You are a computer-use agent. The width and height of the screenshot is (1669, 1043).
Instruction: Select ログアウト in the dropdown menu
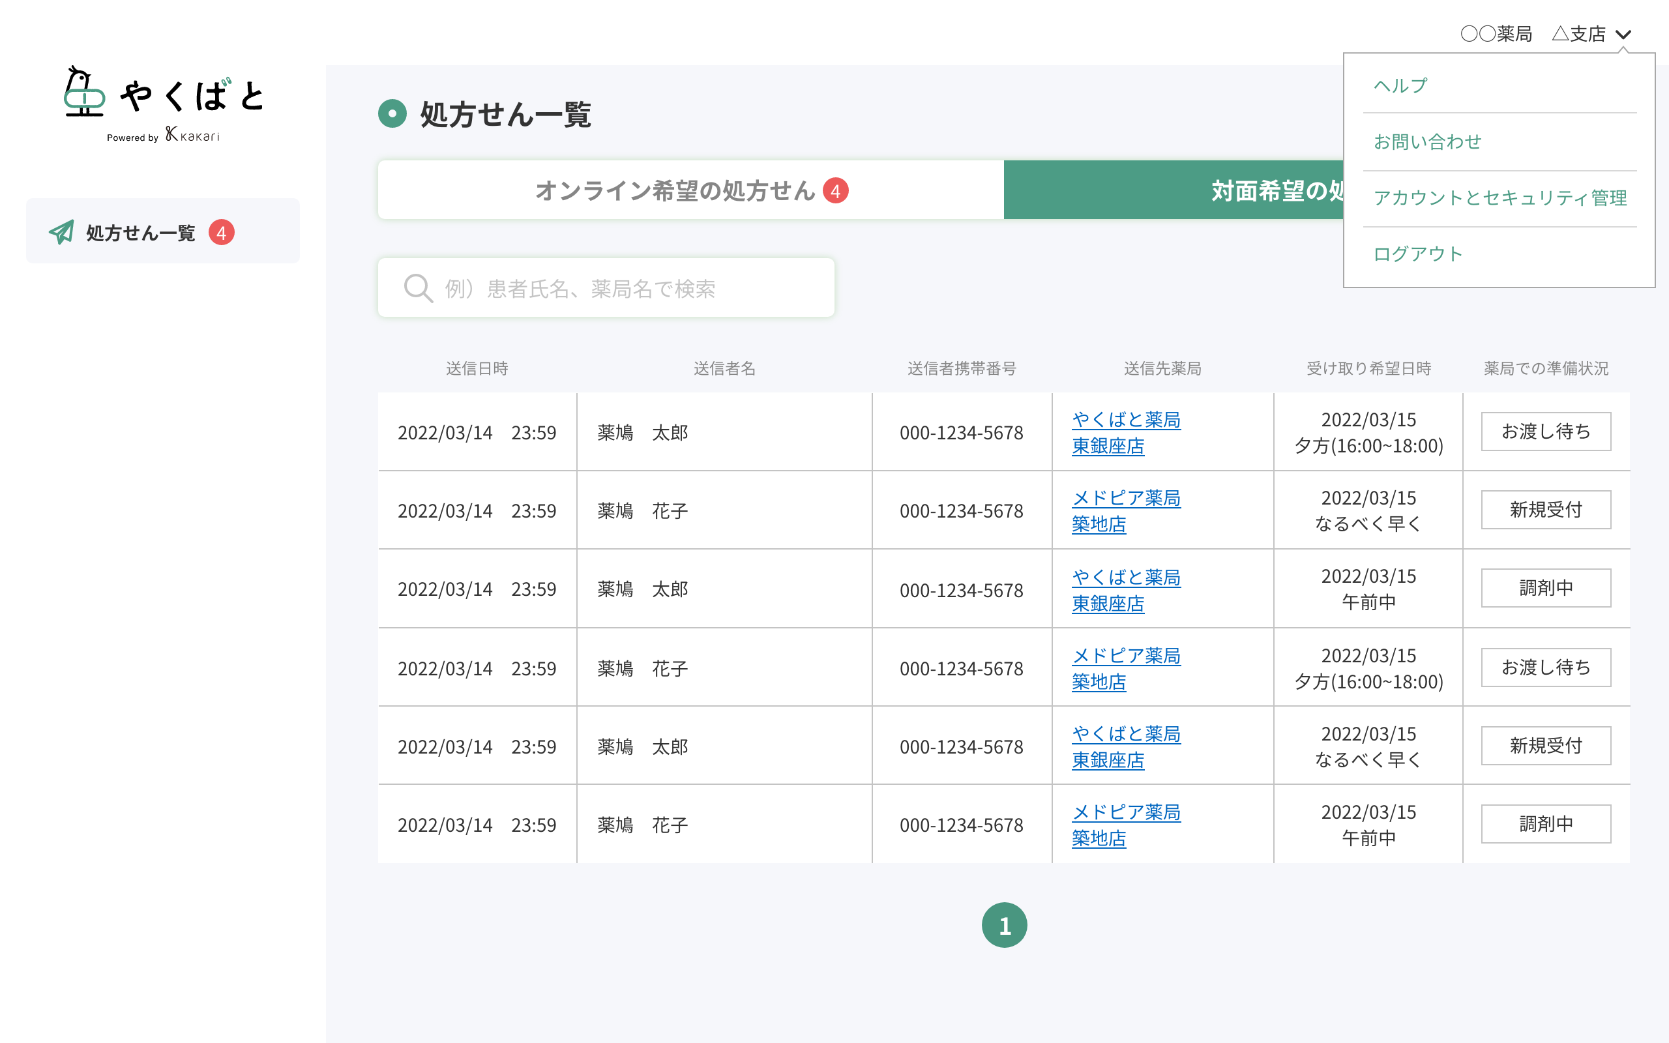pos(1417,254)
